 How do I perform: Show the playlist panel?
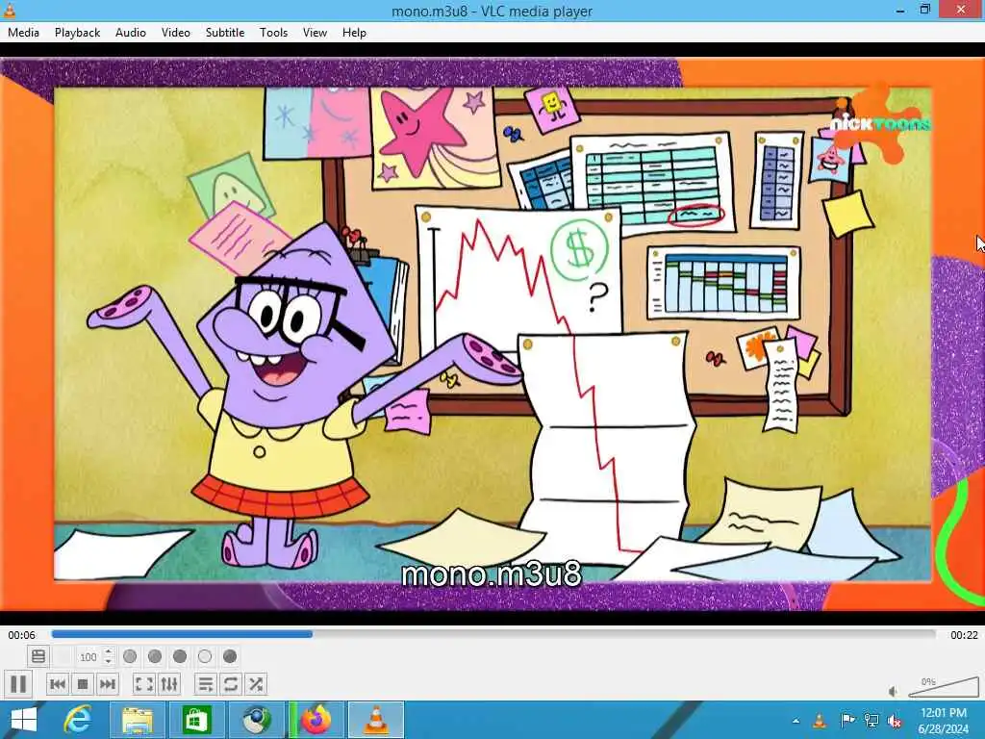pyautogui.click(x=206, y=684)
